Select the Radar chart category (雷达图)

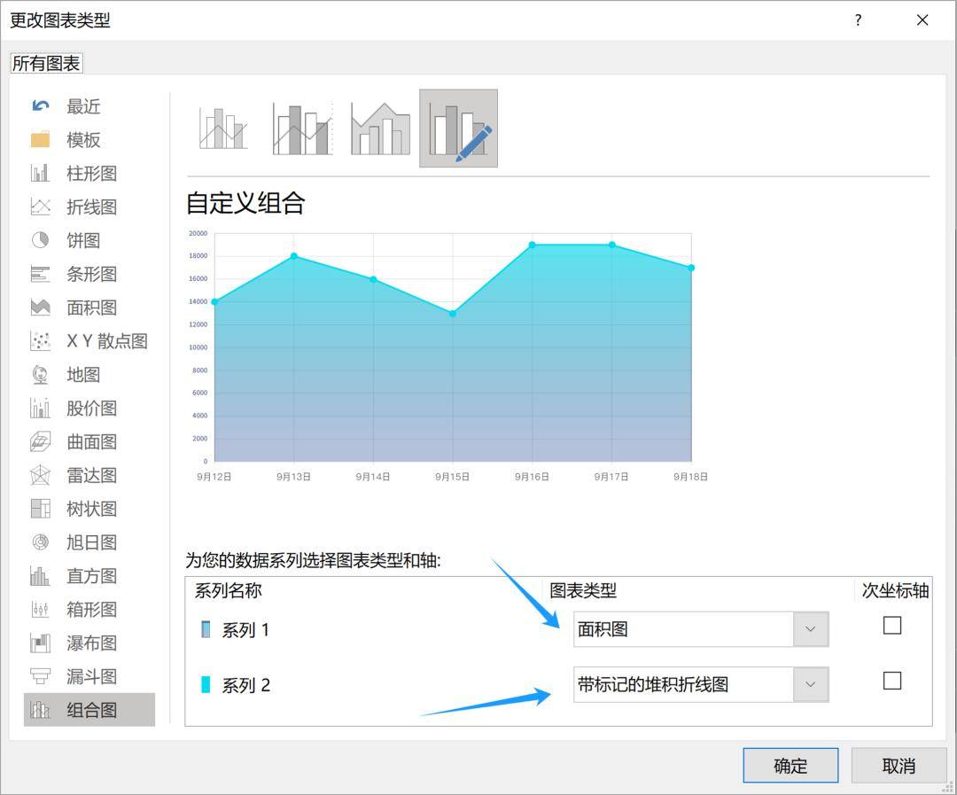[90, 476]
